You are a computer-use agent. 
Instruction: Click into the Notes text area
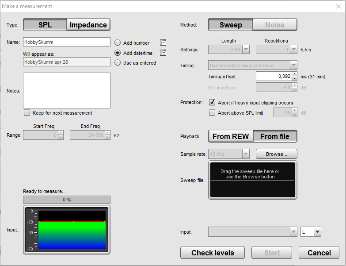point(67,90)
